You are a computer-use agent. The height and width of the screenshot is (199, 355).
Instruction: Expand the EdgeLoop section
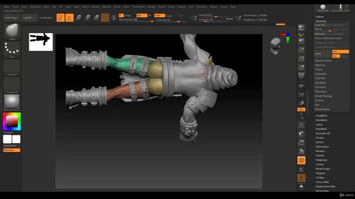point(320,65)
